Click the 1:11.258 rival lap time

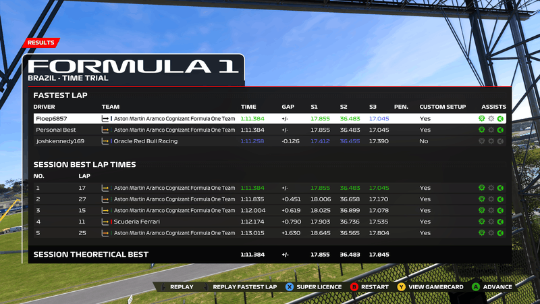pos(252,141)
